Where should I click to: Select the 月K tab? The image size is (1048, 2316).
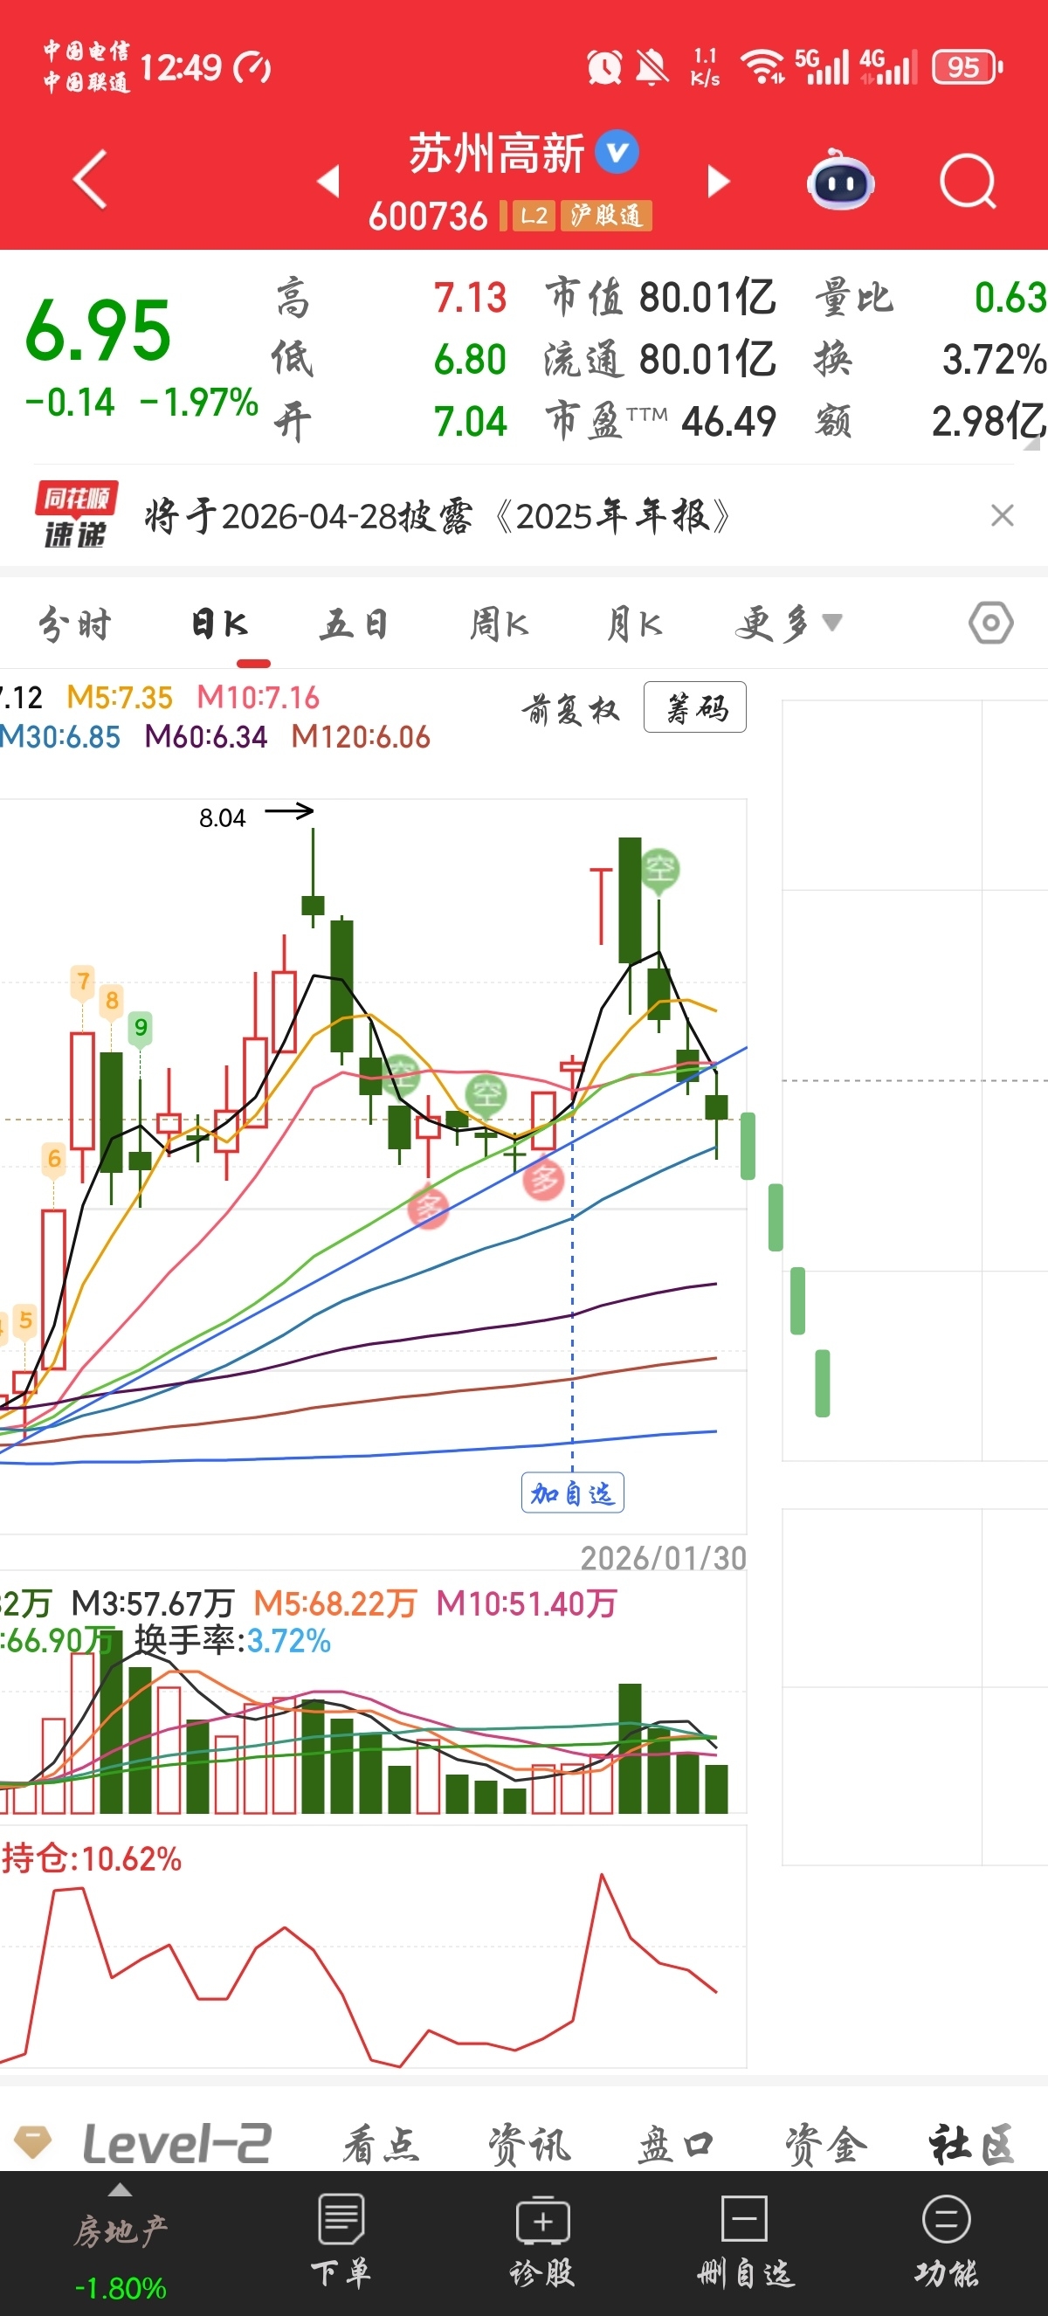pos(634,624)
